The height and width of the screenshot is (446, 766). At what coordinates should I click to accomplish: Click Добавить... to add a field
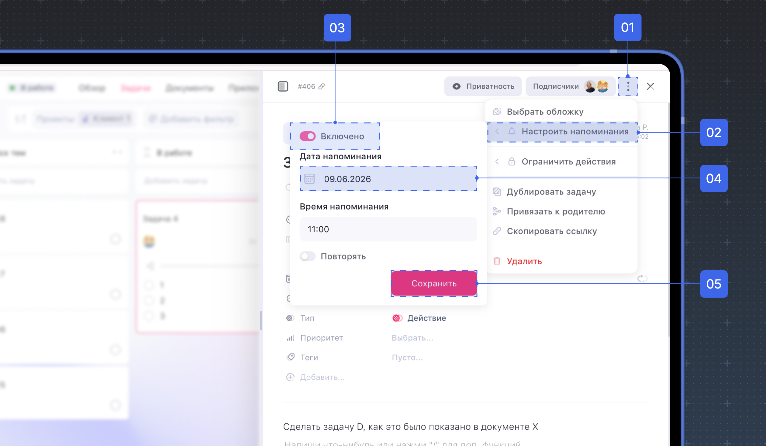[x=323, y=377]
